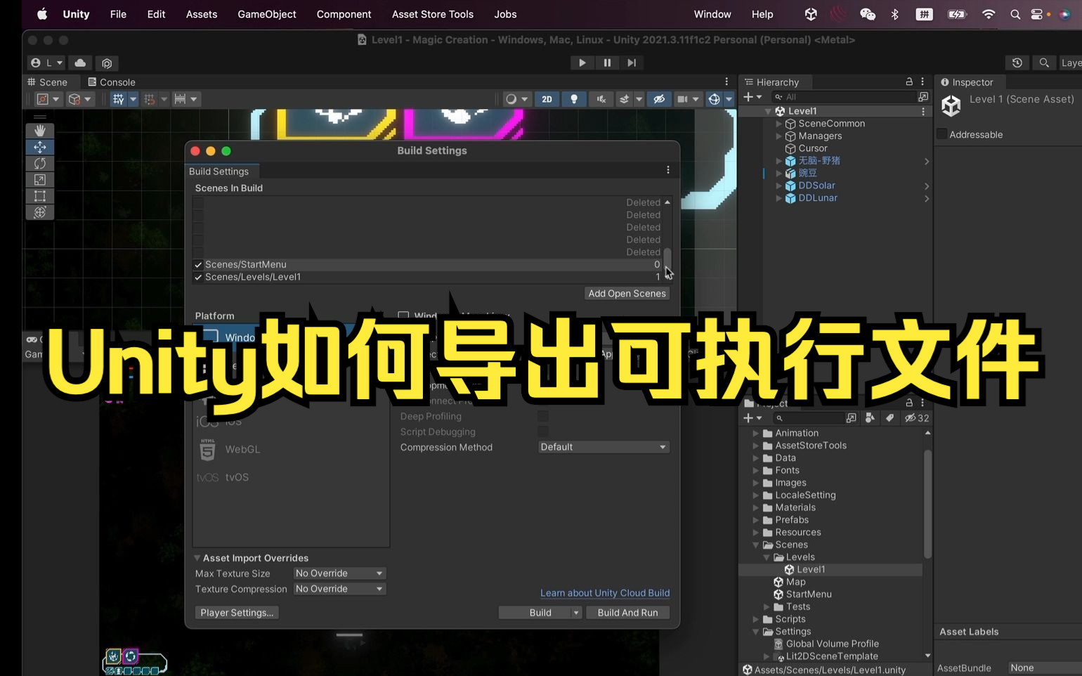Select the Cursor object in Hierarchy
This screenshot has width=1082, height=676.
click(812, 148)
